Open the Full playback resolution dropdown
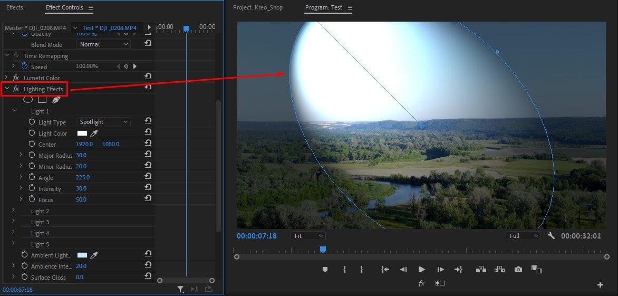The image size is (618, 296). (523, 236)
